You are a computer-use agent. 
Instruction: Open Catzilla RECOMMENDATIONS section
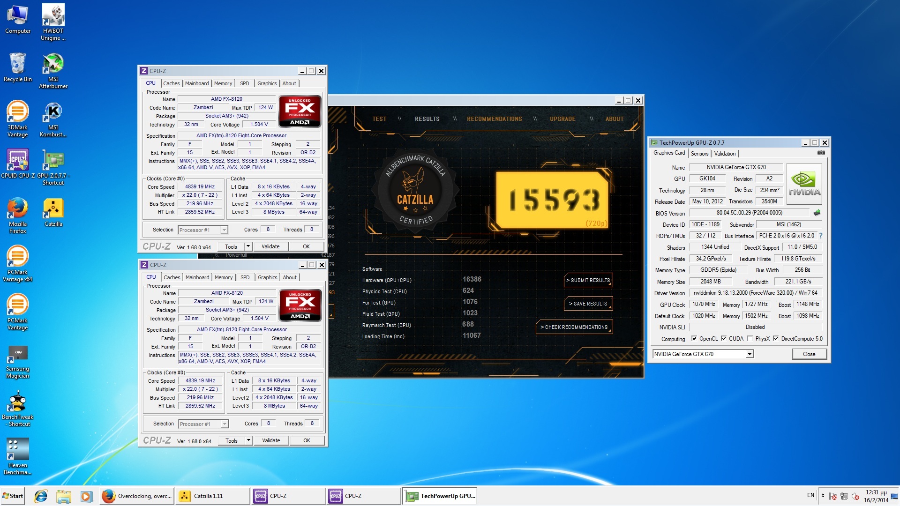pos(495,119)
